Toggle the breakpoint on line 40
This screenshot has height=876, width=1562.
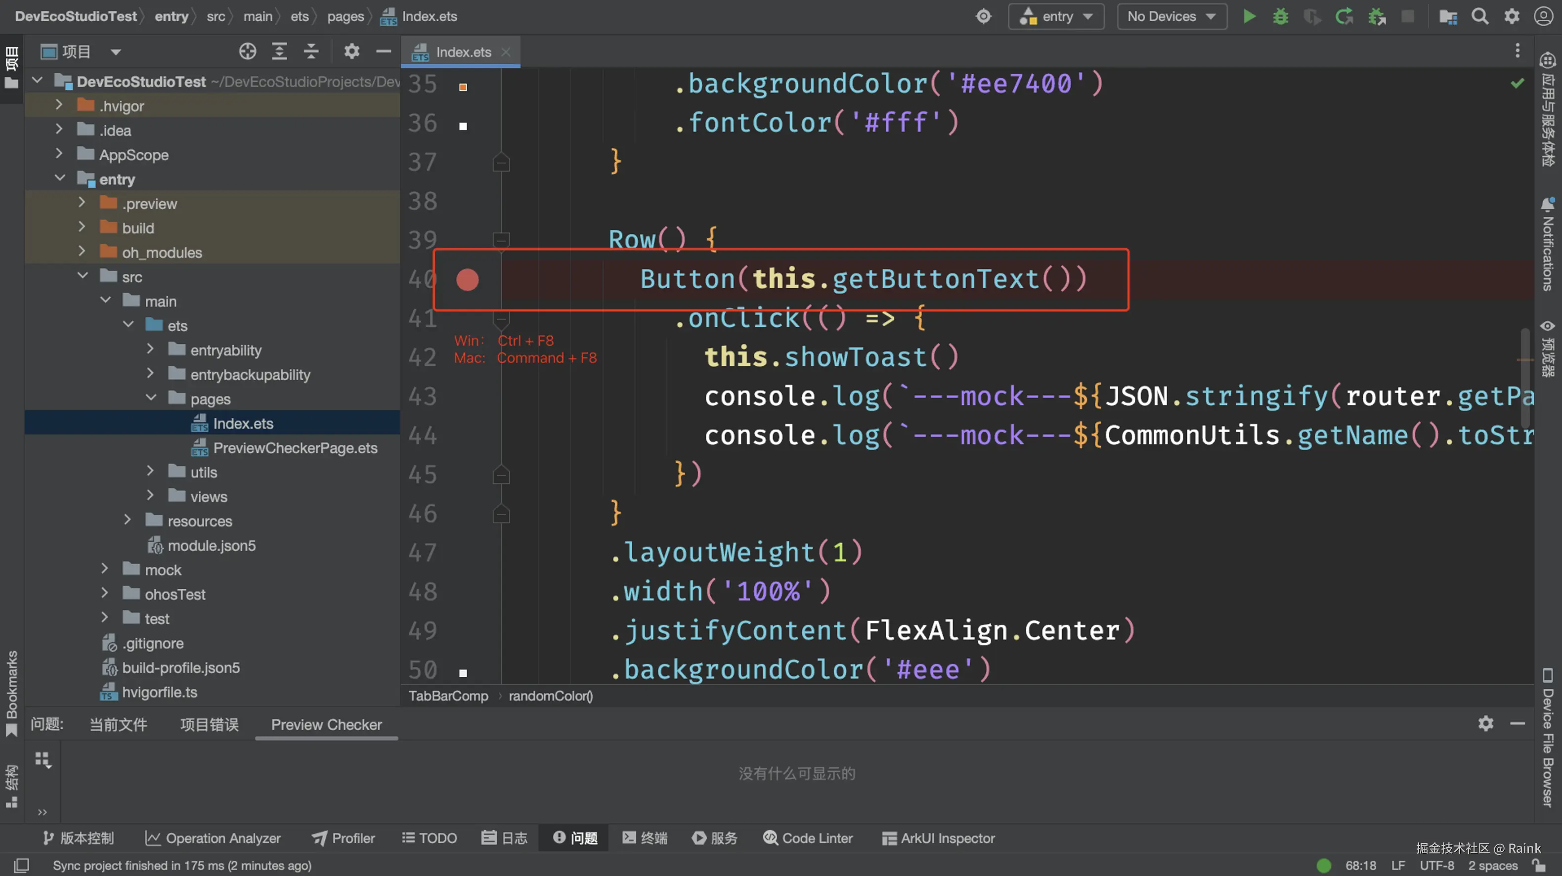click(467, 279)
